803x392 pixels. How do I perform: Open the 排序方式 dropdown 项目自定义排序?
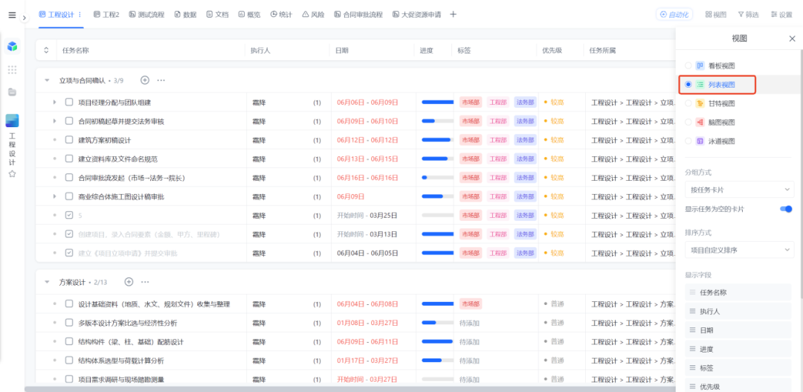739,249
